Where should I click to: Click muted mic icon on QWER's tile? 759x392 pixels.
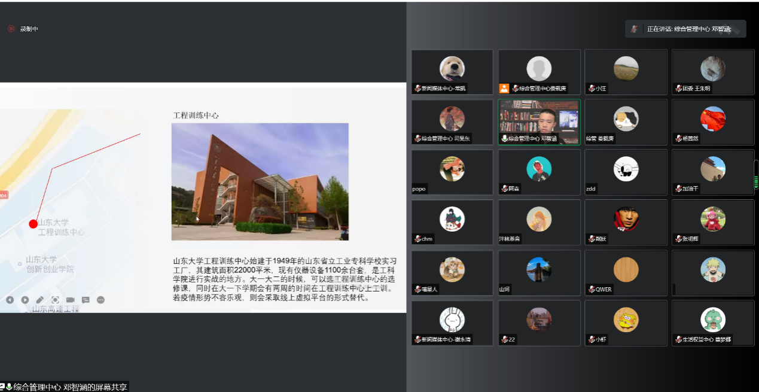pyautogui.click(x=592, y=290)
